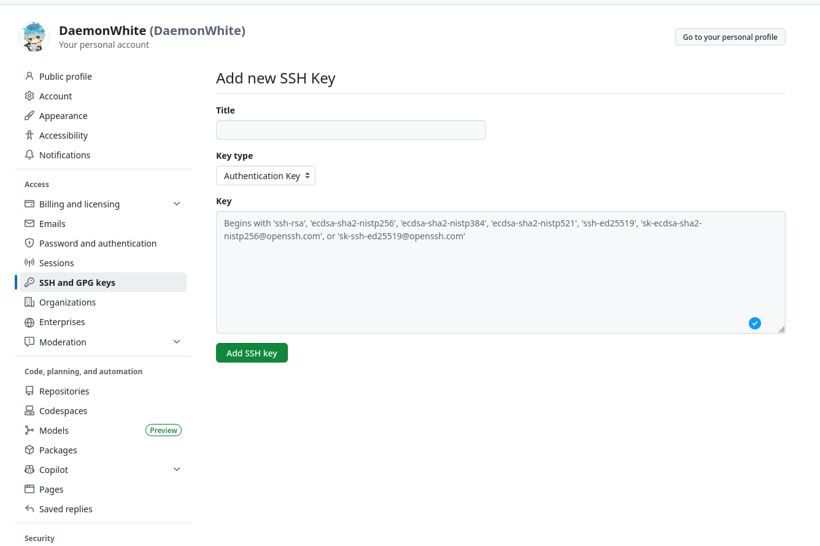
Task: Click the Account gear icon
Action: [29, 96]
